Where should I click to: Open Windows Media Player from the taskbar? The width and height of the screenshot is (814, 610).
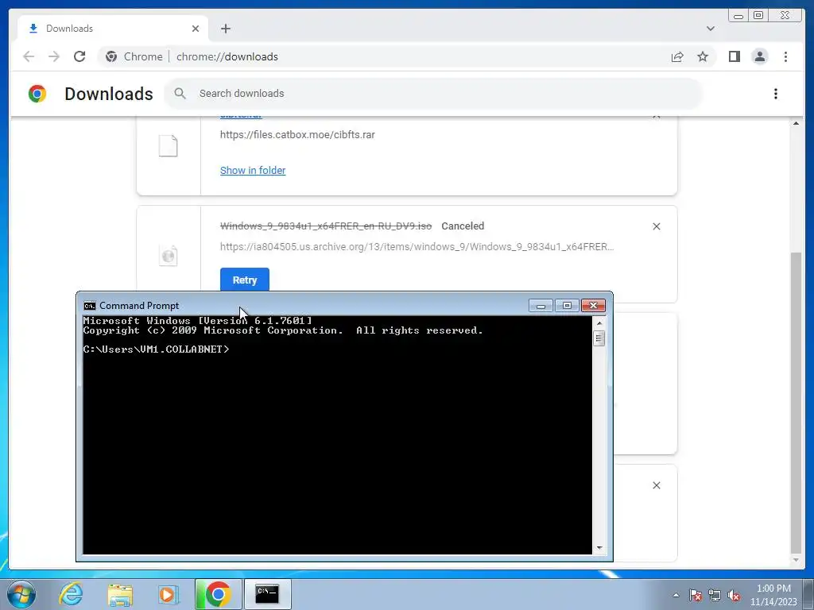[x=168, y=594]
